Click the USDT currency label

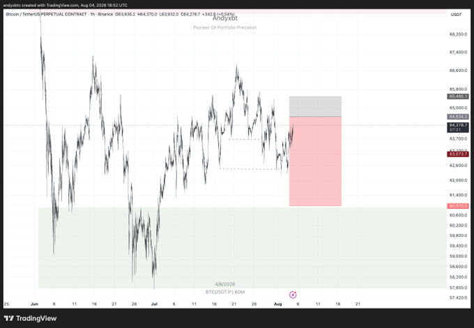click(x=456, y=15)
